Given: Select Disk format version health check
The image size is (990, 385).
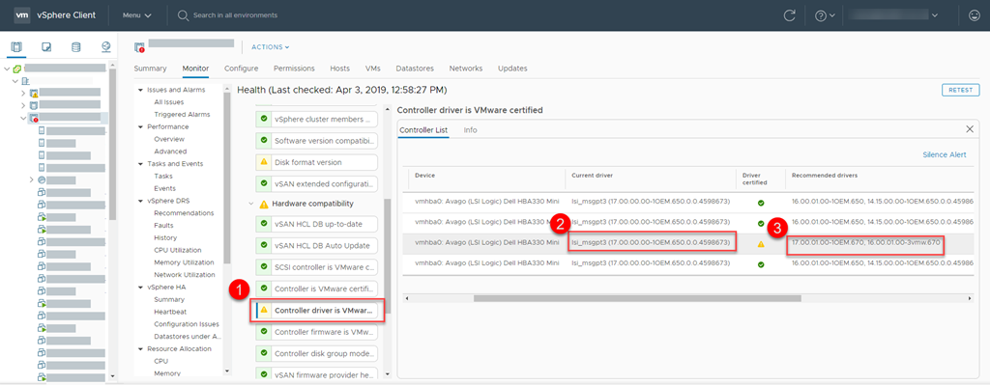Looking at the screenshot, I should (316, 162).
